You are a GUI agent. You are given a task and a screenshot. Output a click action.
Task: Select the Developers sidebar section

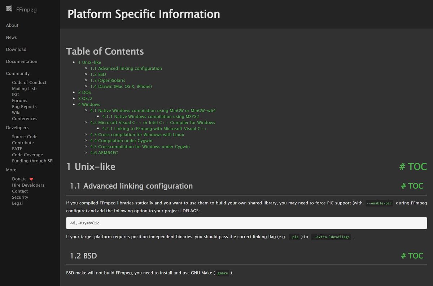[x=17, y=127]
